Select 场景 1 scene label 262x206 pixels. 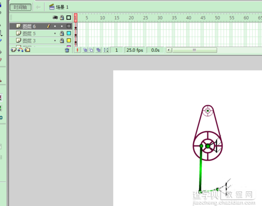pos(62,7)
